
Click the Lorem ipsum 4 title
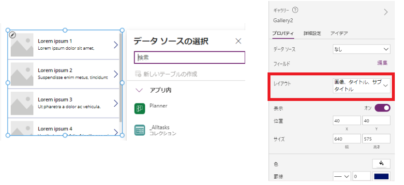click(x=55, y=128)
